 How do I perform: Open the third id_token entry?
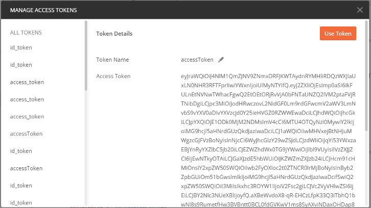(x=21, y=151)
